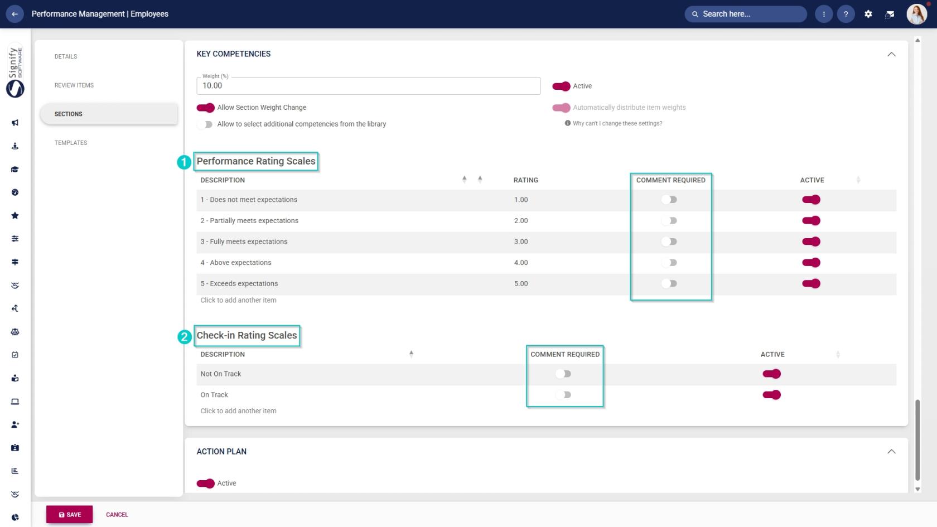Select the Sections tab
Image resolution: width=937 pixels, height=527 pixels.
(x=109, y=114)
